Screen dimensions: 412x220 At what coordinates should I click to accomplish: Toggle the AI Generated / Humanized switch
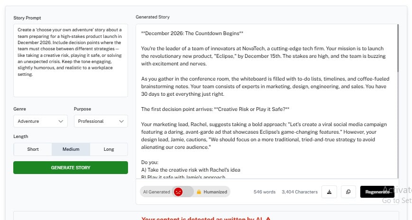183,192
